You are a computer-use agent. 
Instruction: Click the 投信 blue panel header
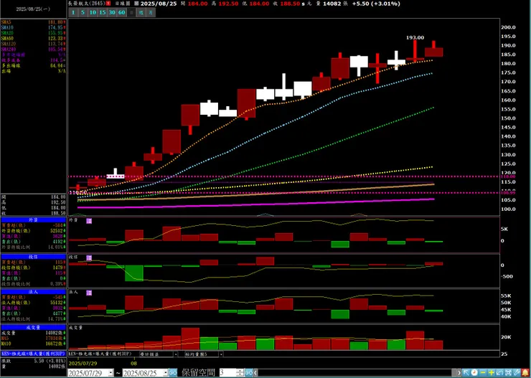coord(33,257)
